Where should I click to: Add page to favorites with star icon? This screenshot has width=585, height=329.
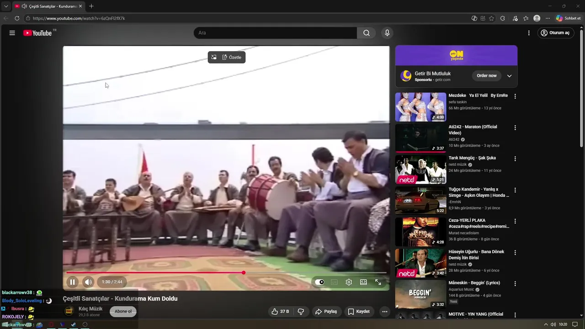(x=491, y=18)
